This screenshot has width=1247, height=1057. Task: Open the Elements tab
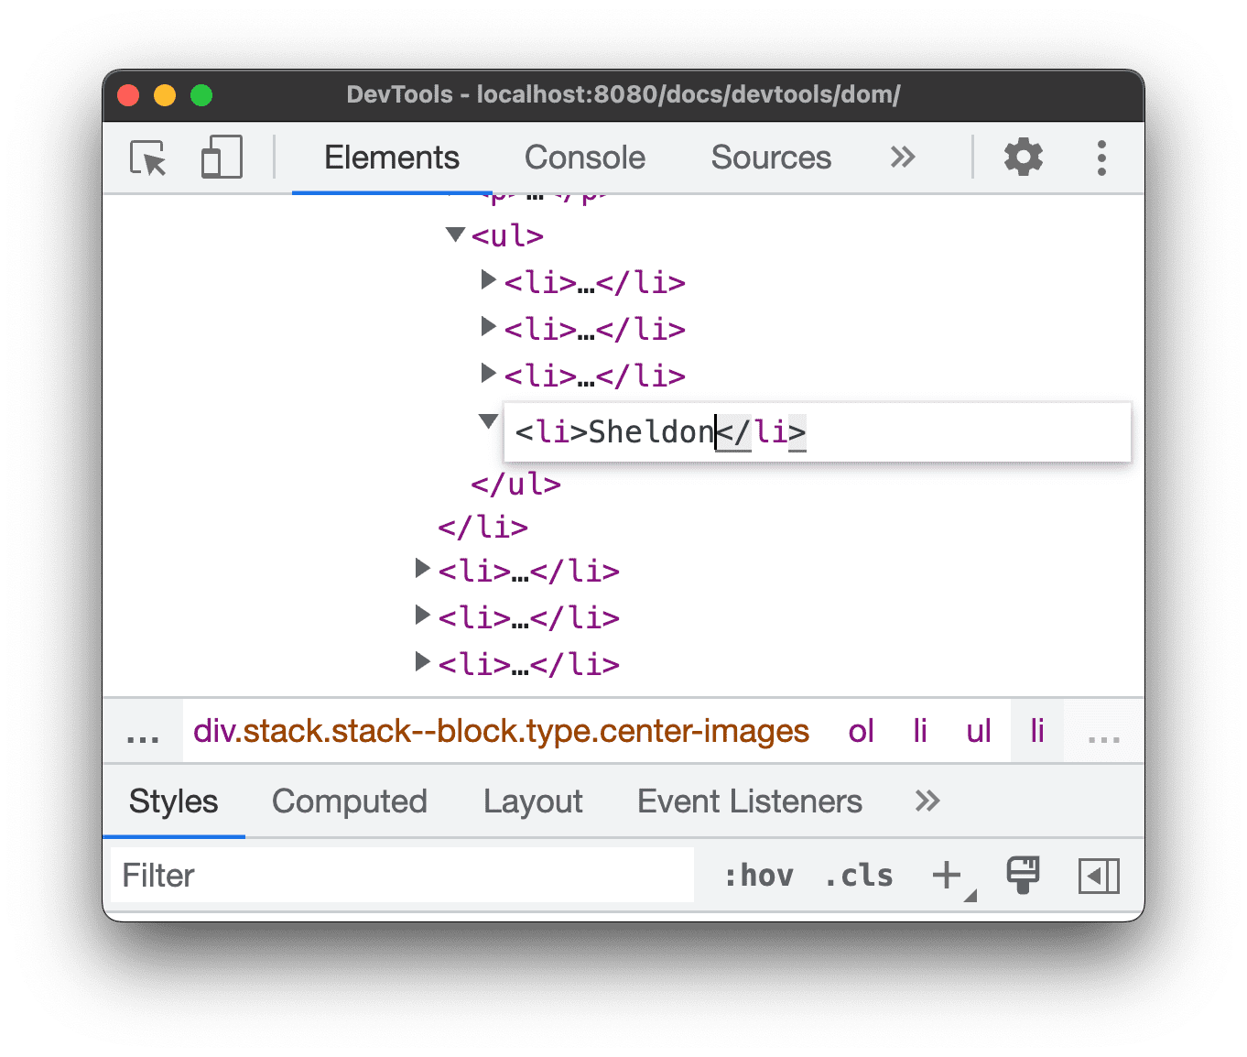click(392, 158)
